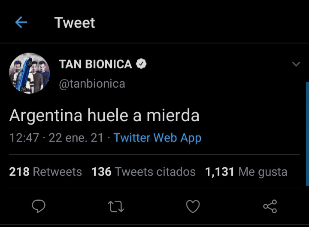
Task: Click the word 'Retweets' in the stats row
Action: pos(57,172)
